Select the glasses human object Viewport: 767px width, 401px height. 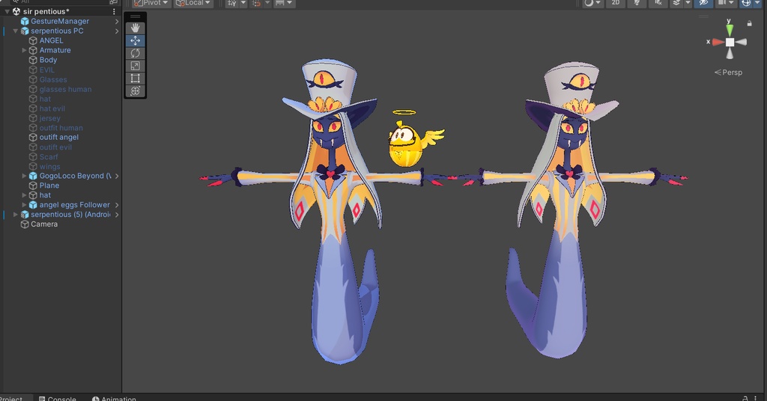(65, 89)
